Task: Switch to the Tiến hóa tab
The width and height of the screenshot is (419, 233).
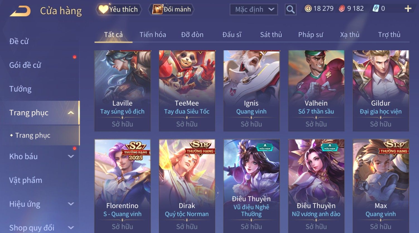Action: point(153,35)
